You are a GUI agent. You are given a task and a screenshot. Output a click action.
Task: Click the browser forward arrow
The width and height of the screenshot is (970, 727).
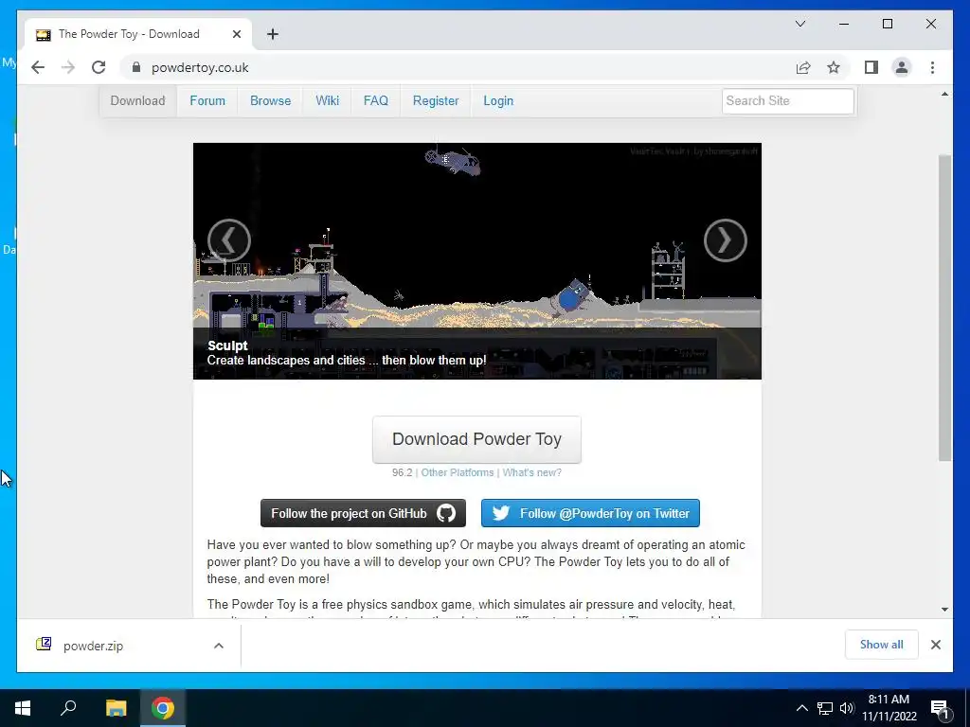tap(68, 67)
